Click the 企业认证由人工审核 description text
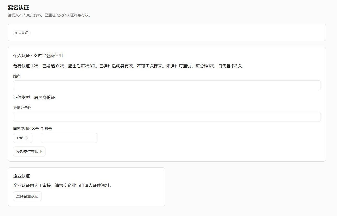The width and height of the screenshot is (337, 216). click(x=63, y=186)
